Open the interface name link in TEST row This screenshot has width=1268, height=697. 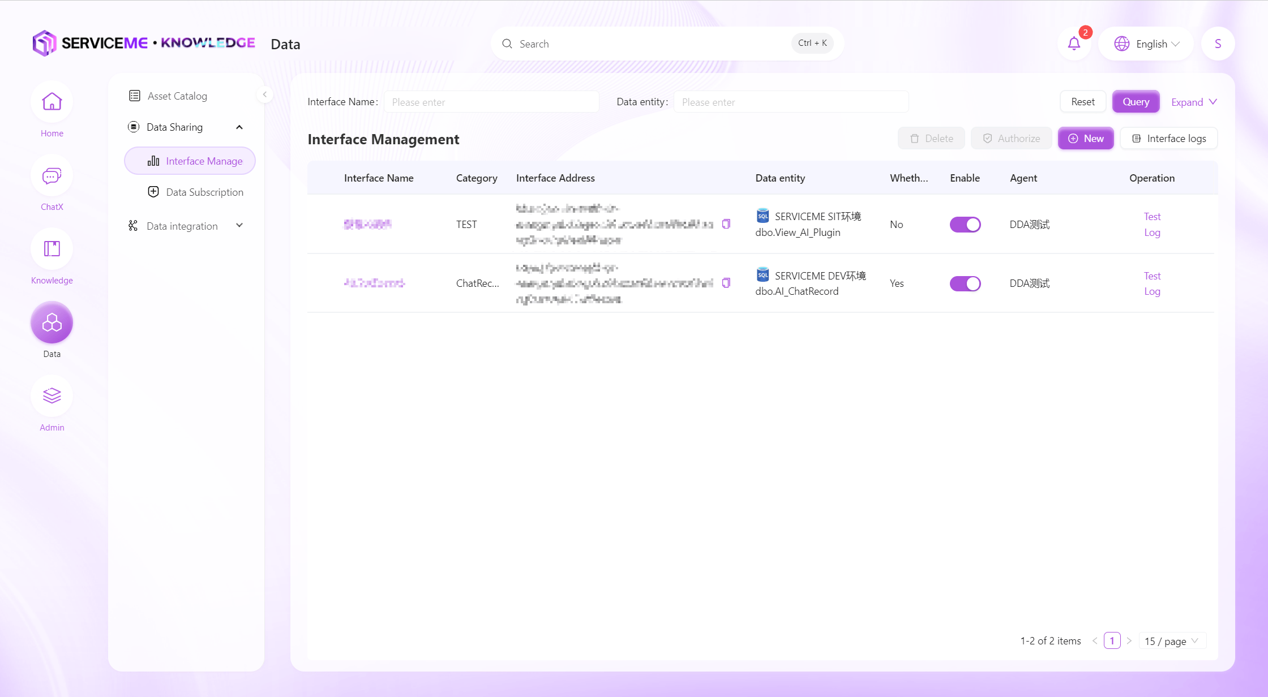(x=367, y=225)
